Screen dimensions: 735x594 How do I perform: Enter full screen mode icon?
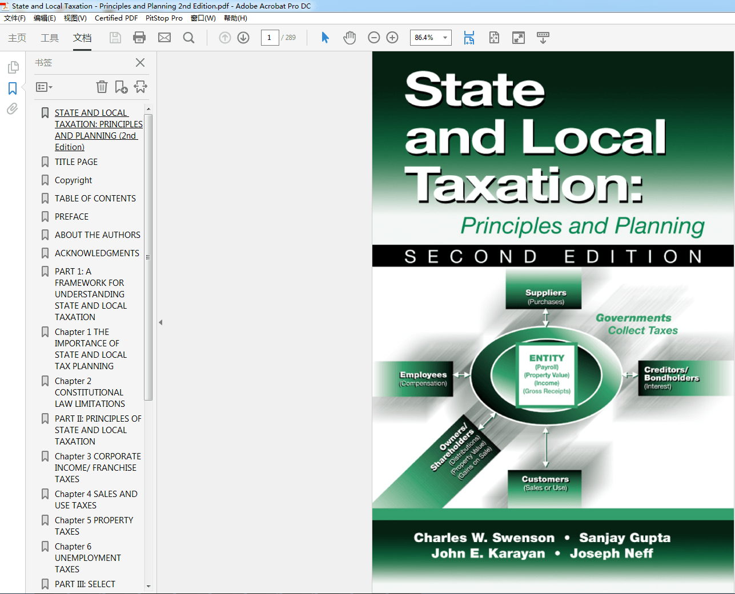[x=519, y=38]
